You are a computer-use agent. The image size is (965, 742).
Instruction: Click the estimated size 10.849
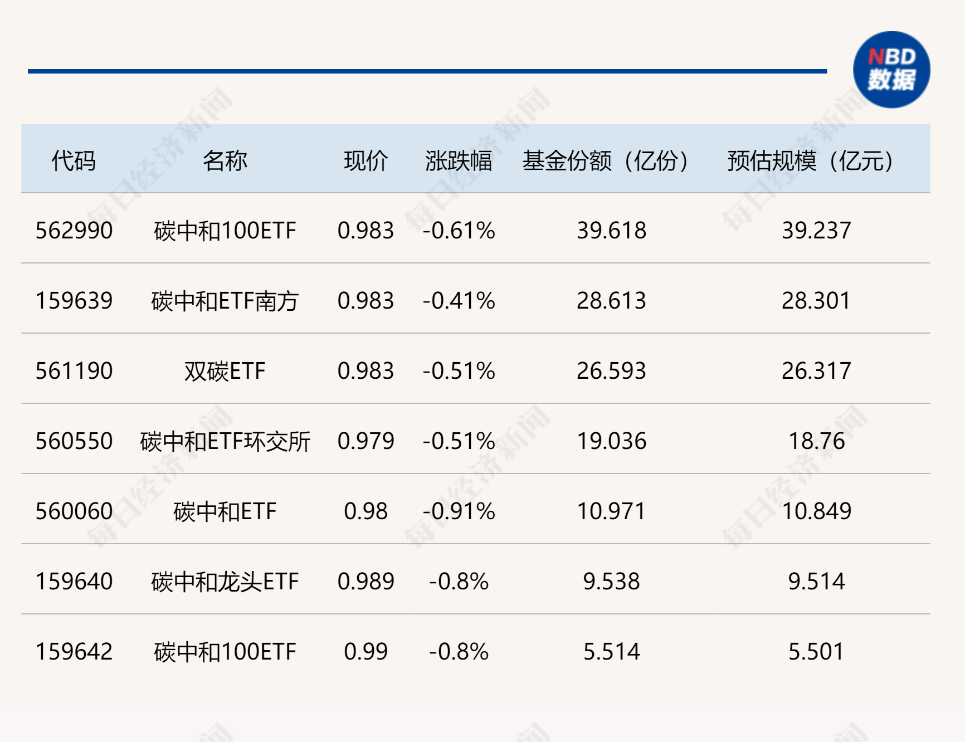pos(816,511)
